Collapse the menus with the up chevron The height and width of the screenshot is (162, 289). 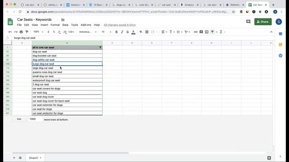coord(271,32)
